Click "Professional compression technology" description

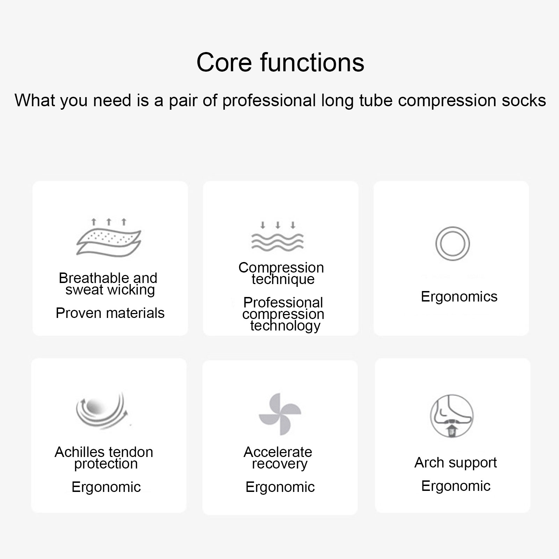283,314
